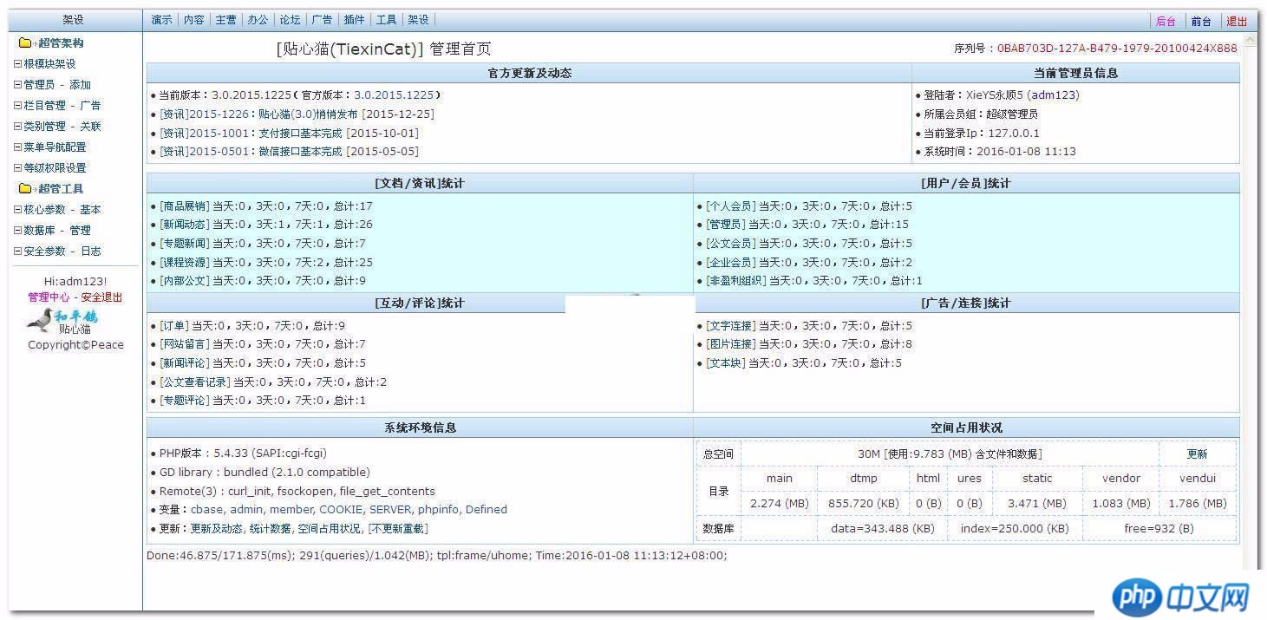Open the 广告 menu in the top bar

click(322, 20)
